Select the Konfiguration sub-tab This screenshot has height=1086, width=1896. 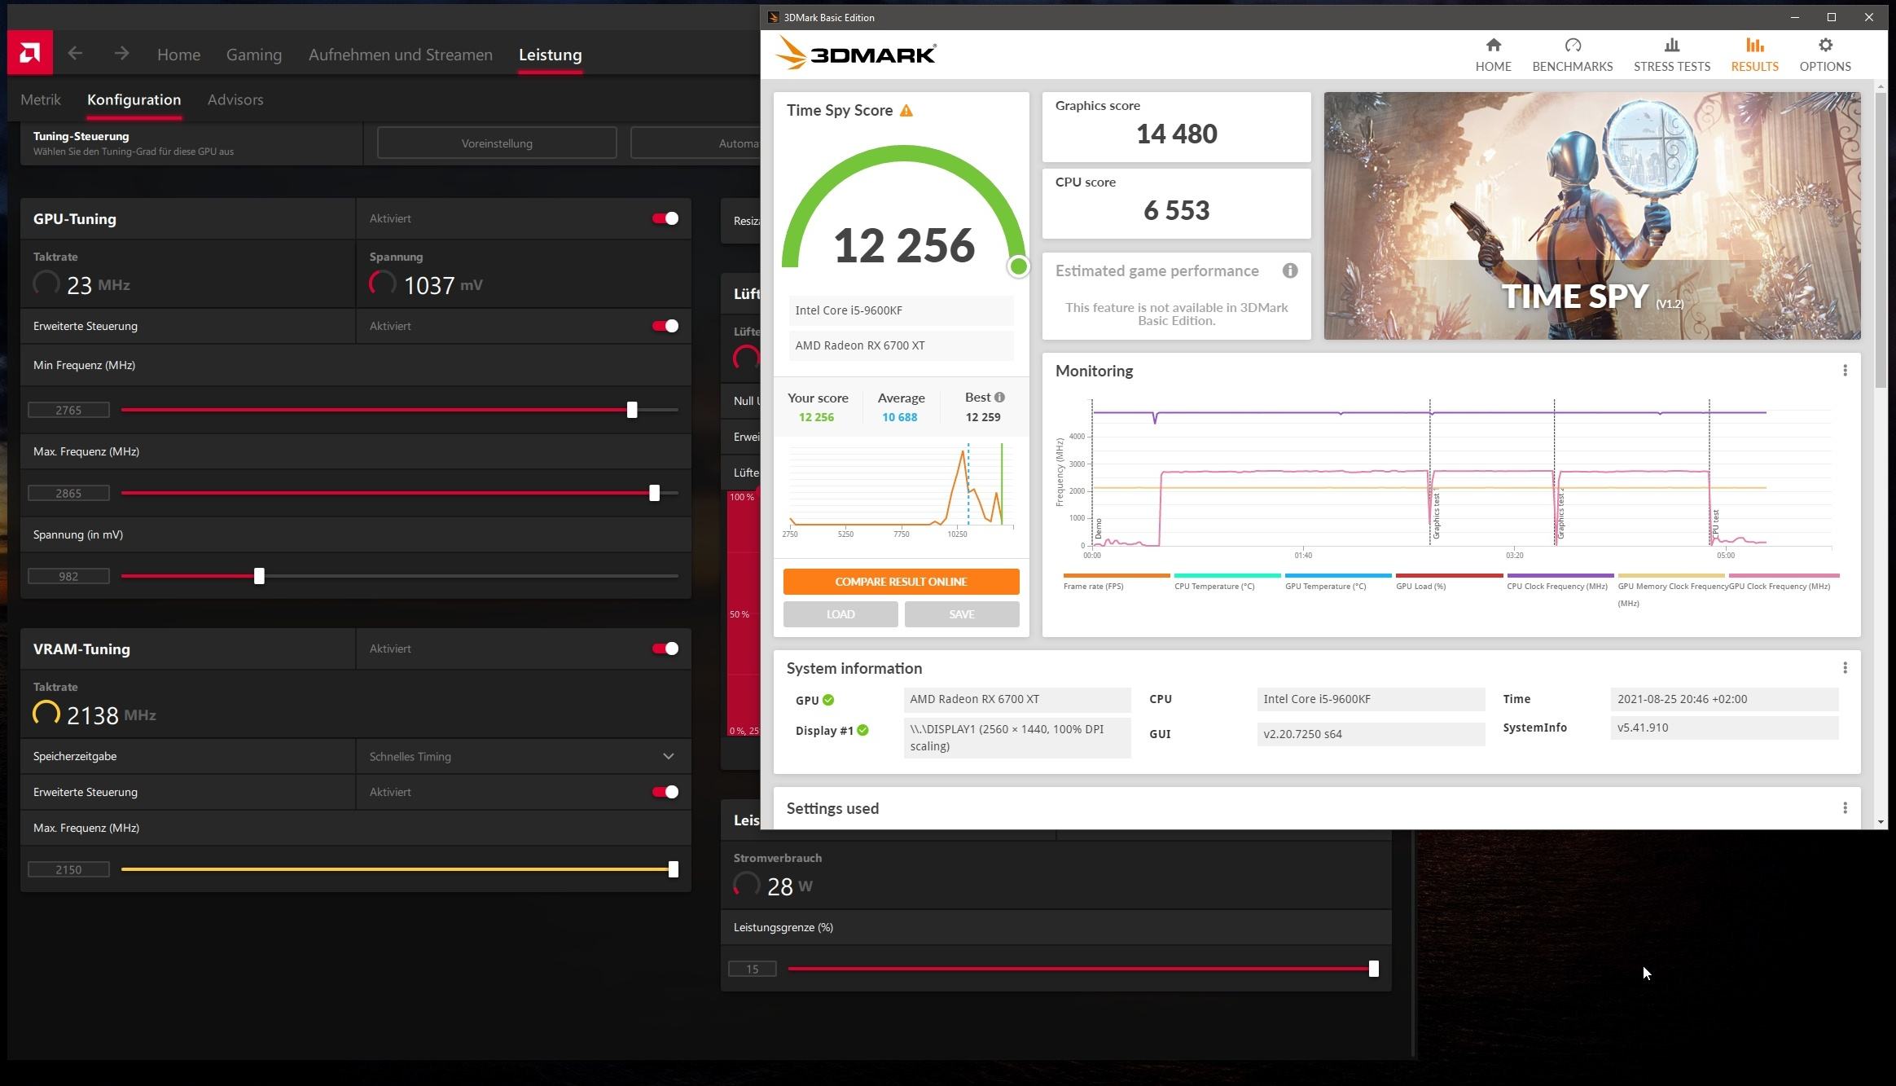coord(134,99)
